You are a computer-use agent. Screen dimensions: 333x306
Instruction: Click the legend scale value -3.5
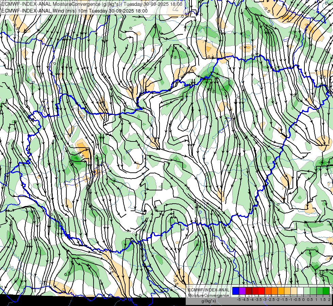pos(258,300)
